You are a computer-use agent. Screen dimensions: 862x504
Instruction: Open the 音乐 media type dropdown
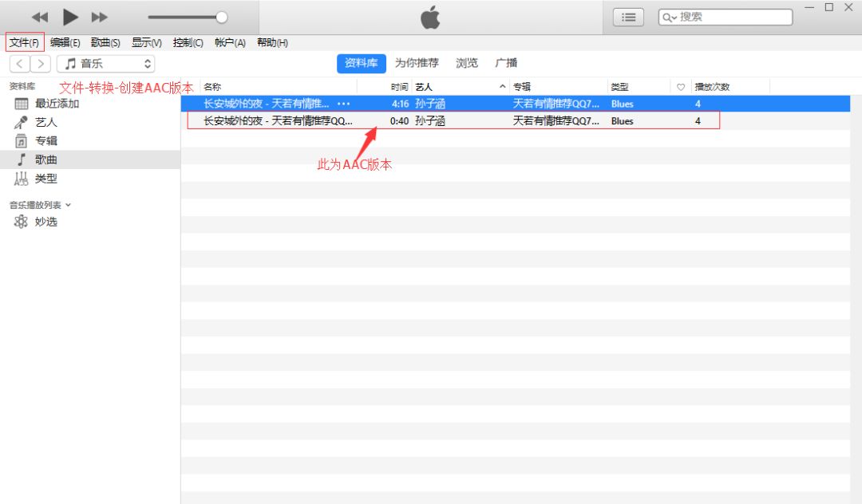tap(106, 63)
